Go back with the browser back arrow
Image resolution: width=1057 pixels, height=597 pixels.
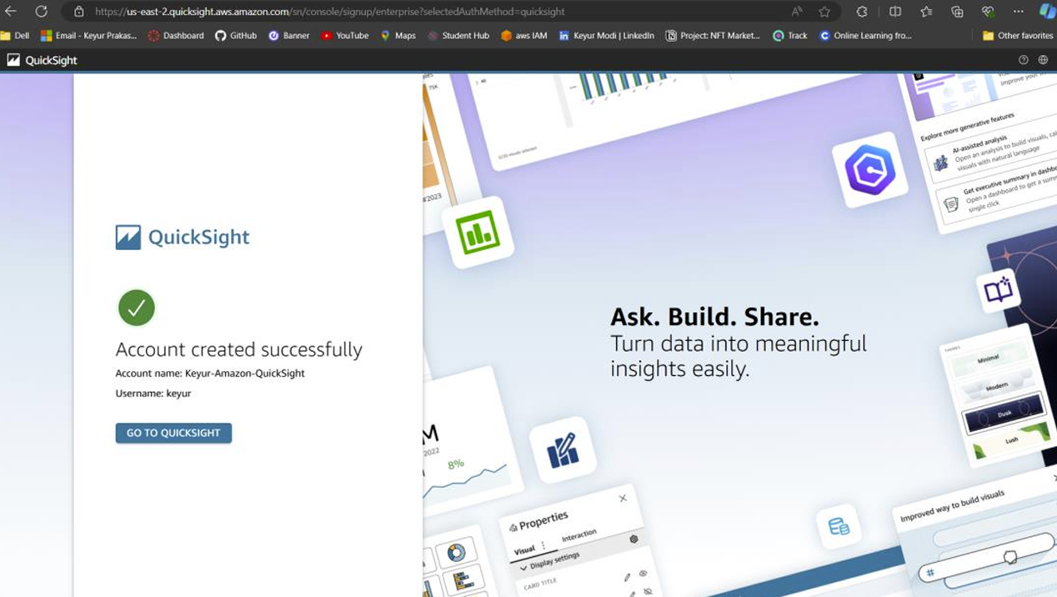(x=11, y=12)
